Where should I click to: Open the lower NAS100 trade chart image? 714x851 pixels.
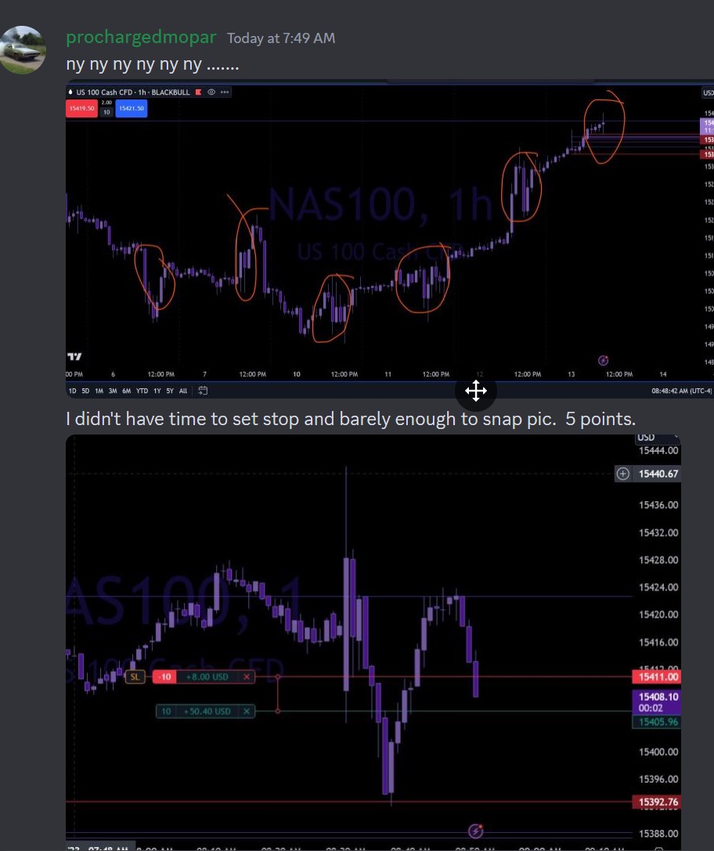tap(373, 643)
